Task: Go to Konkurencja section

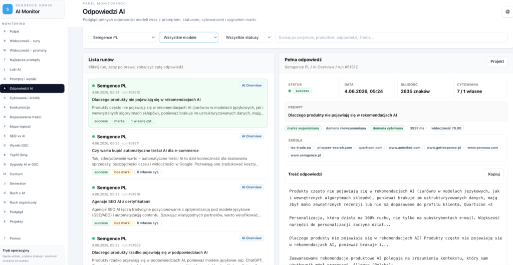Action: [33, 107]
